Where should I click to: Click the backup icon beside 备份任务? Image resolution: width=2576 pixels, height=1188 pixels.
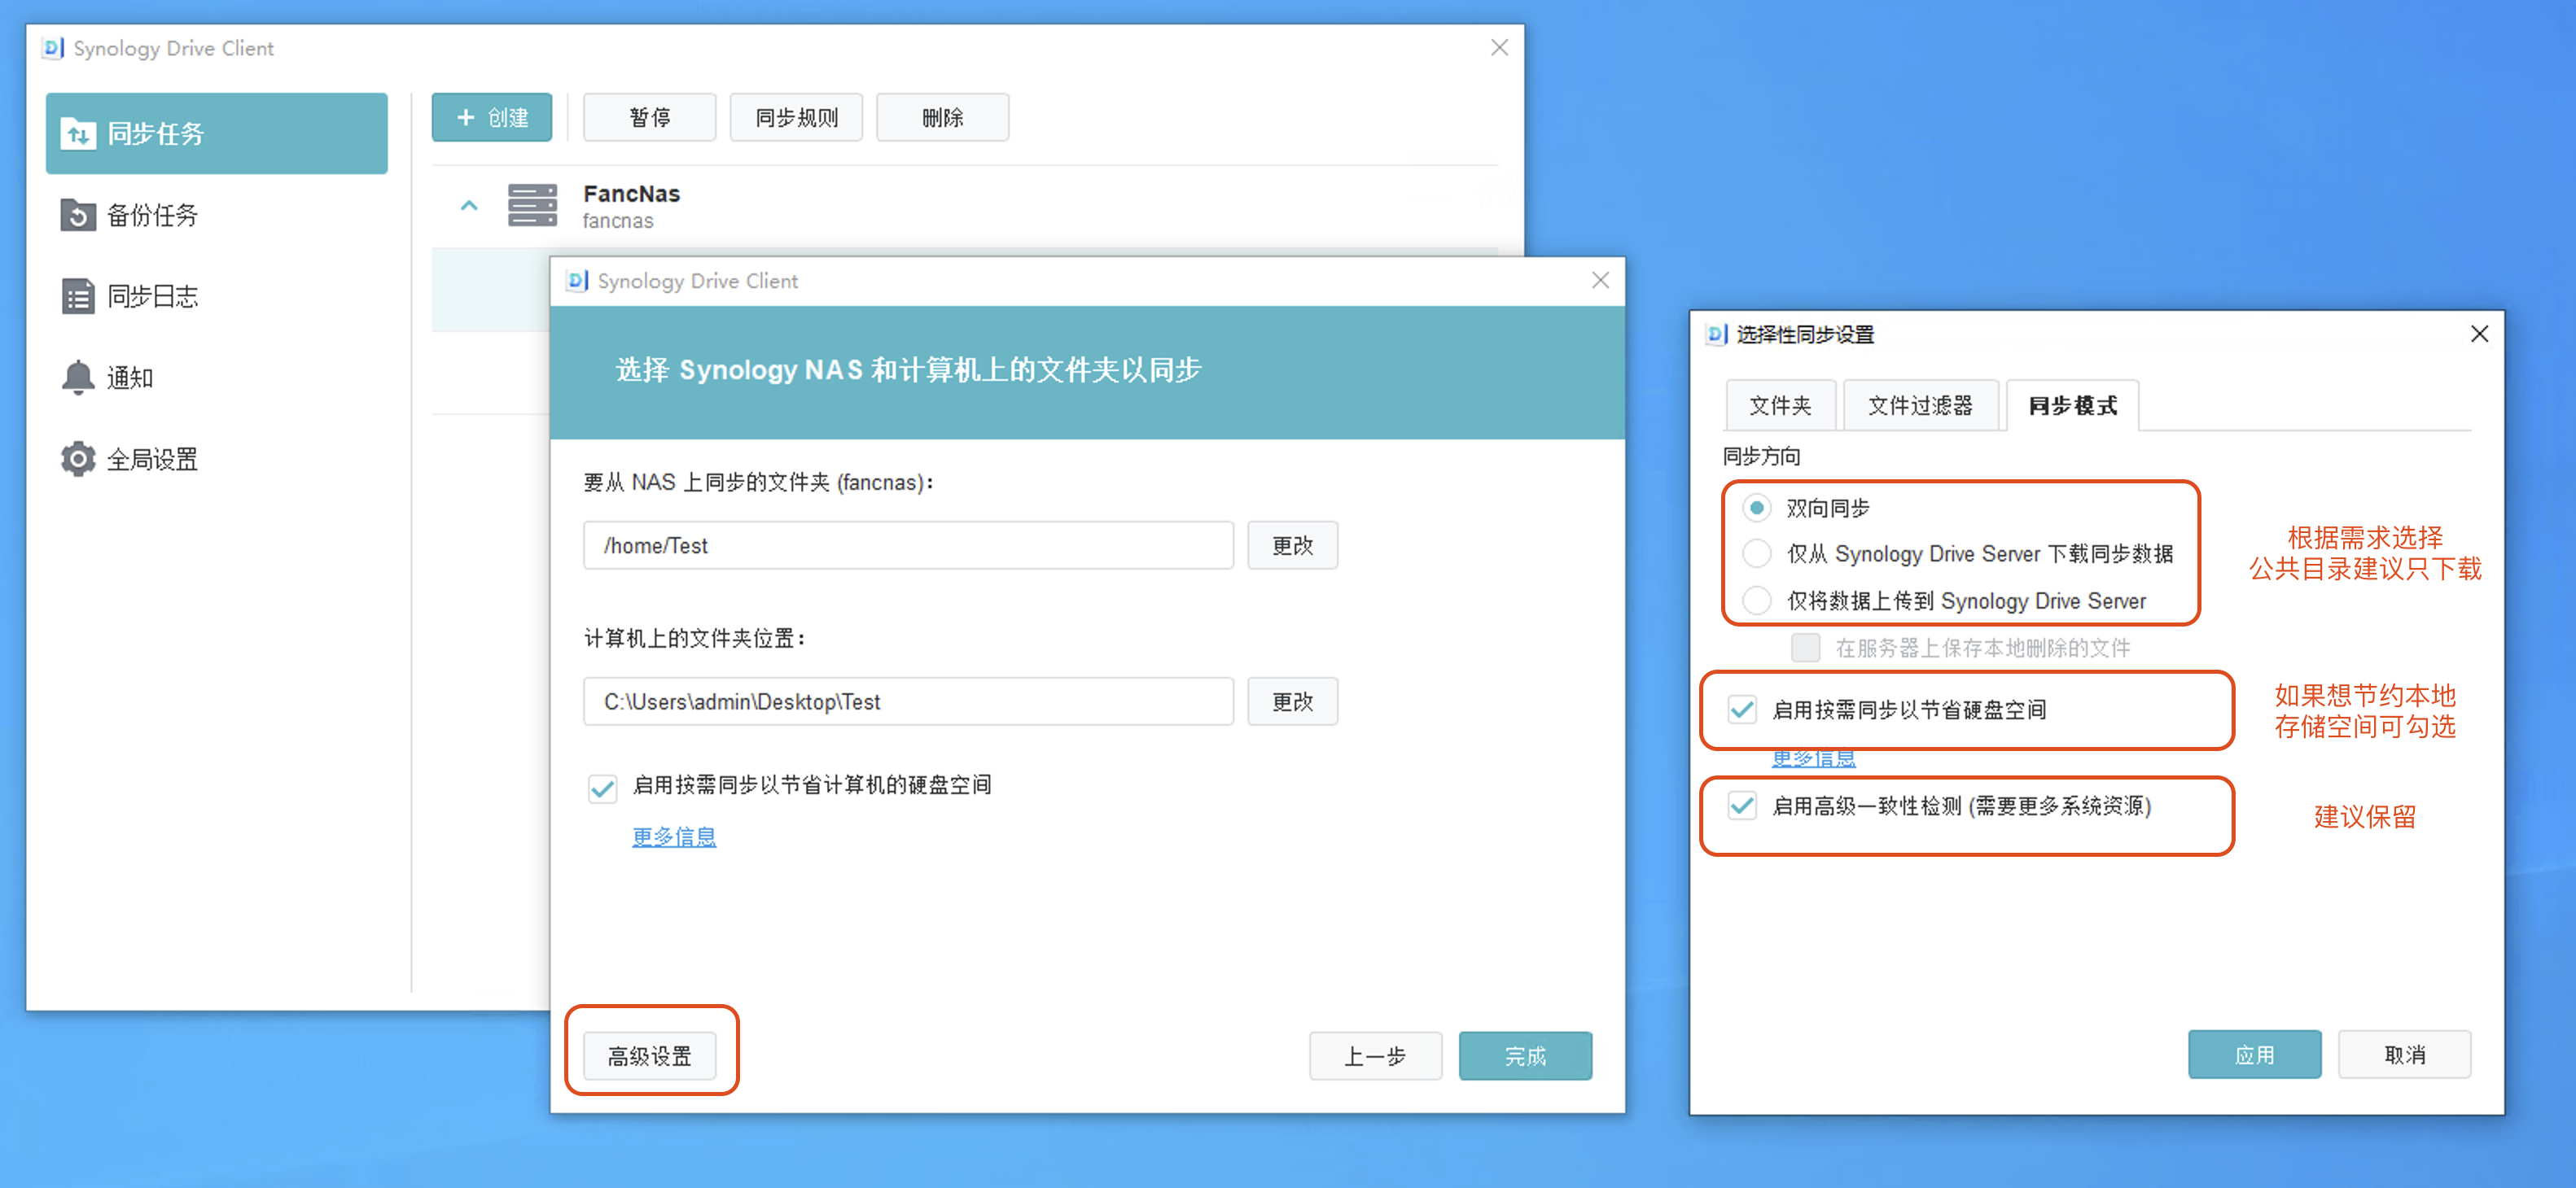[x=78, y=215]
